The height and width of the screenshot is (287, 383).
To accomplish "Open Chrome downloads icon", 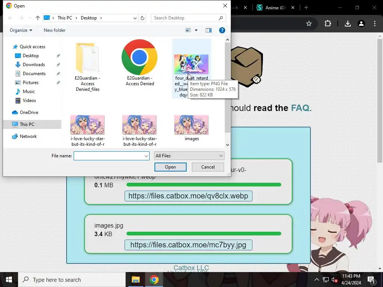I will click(347, 24).
